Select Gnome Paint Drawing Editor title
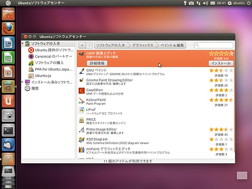Screen dimensions: 252x189 pyautogui.click(x=109, y=80)
